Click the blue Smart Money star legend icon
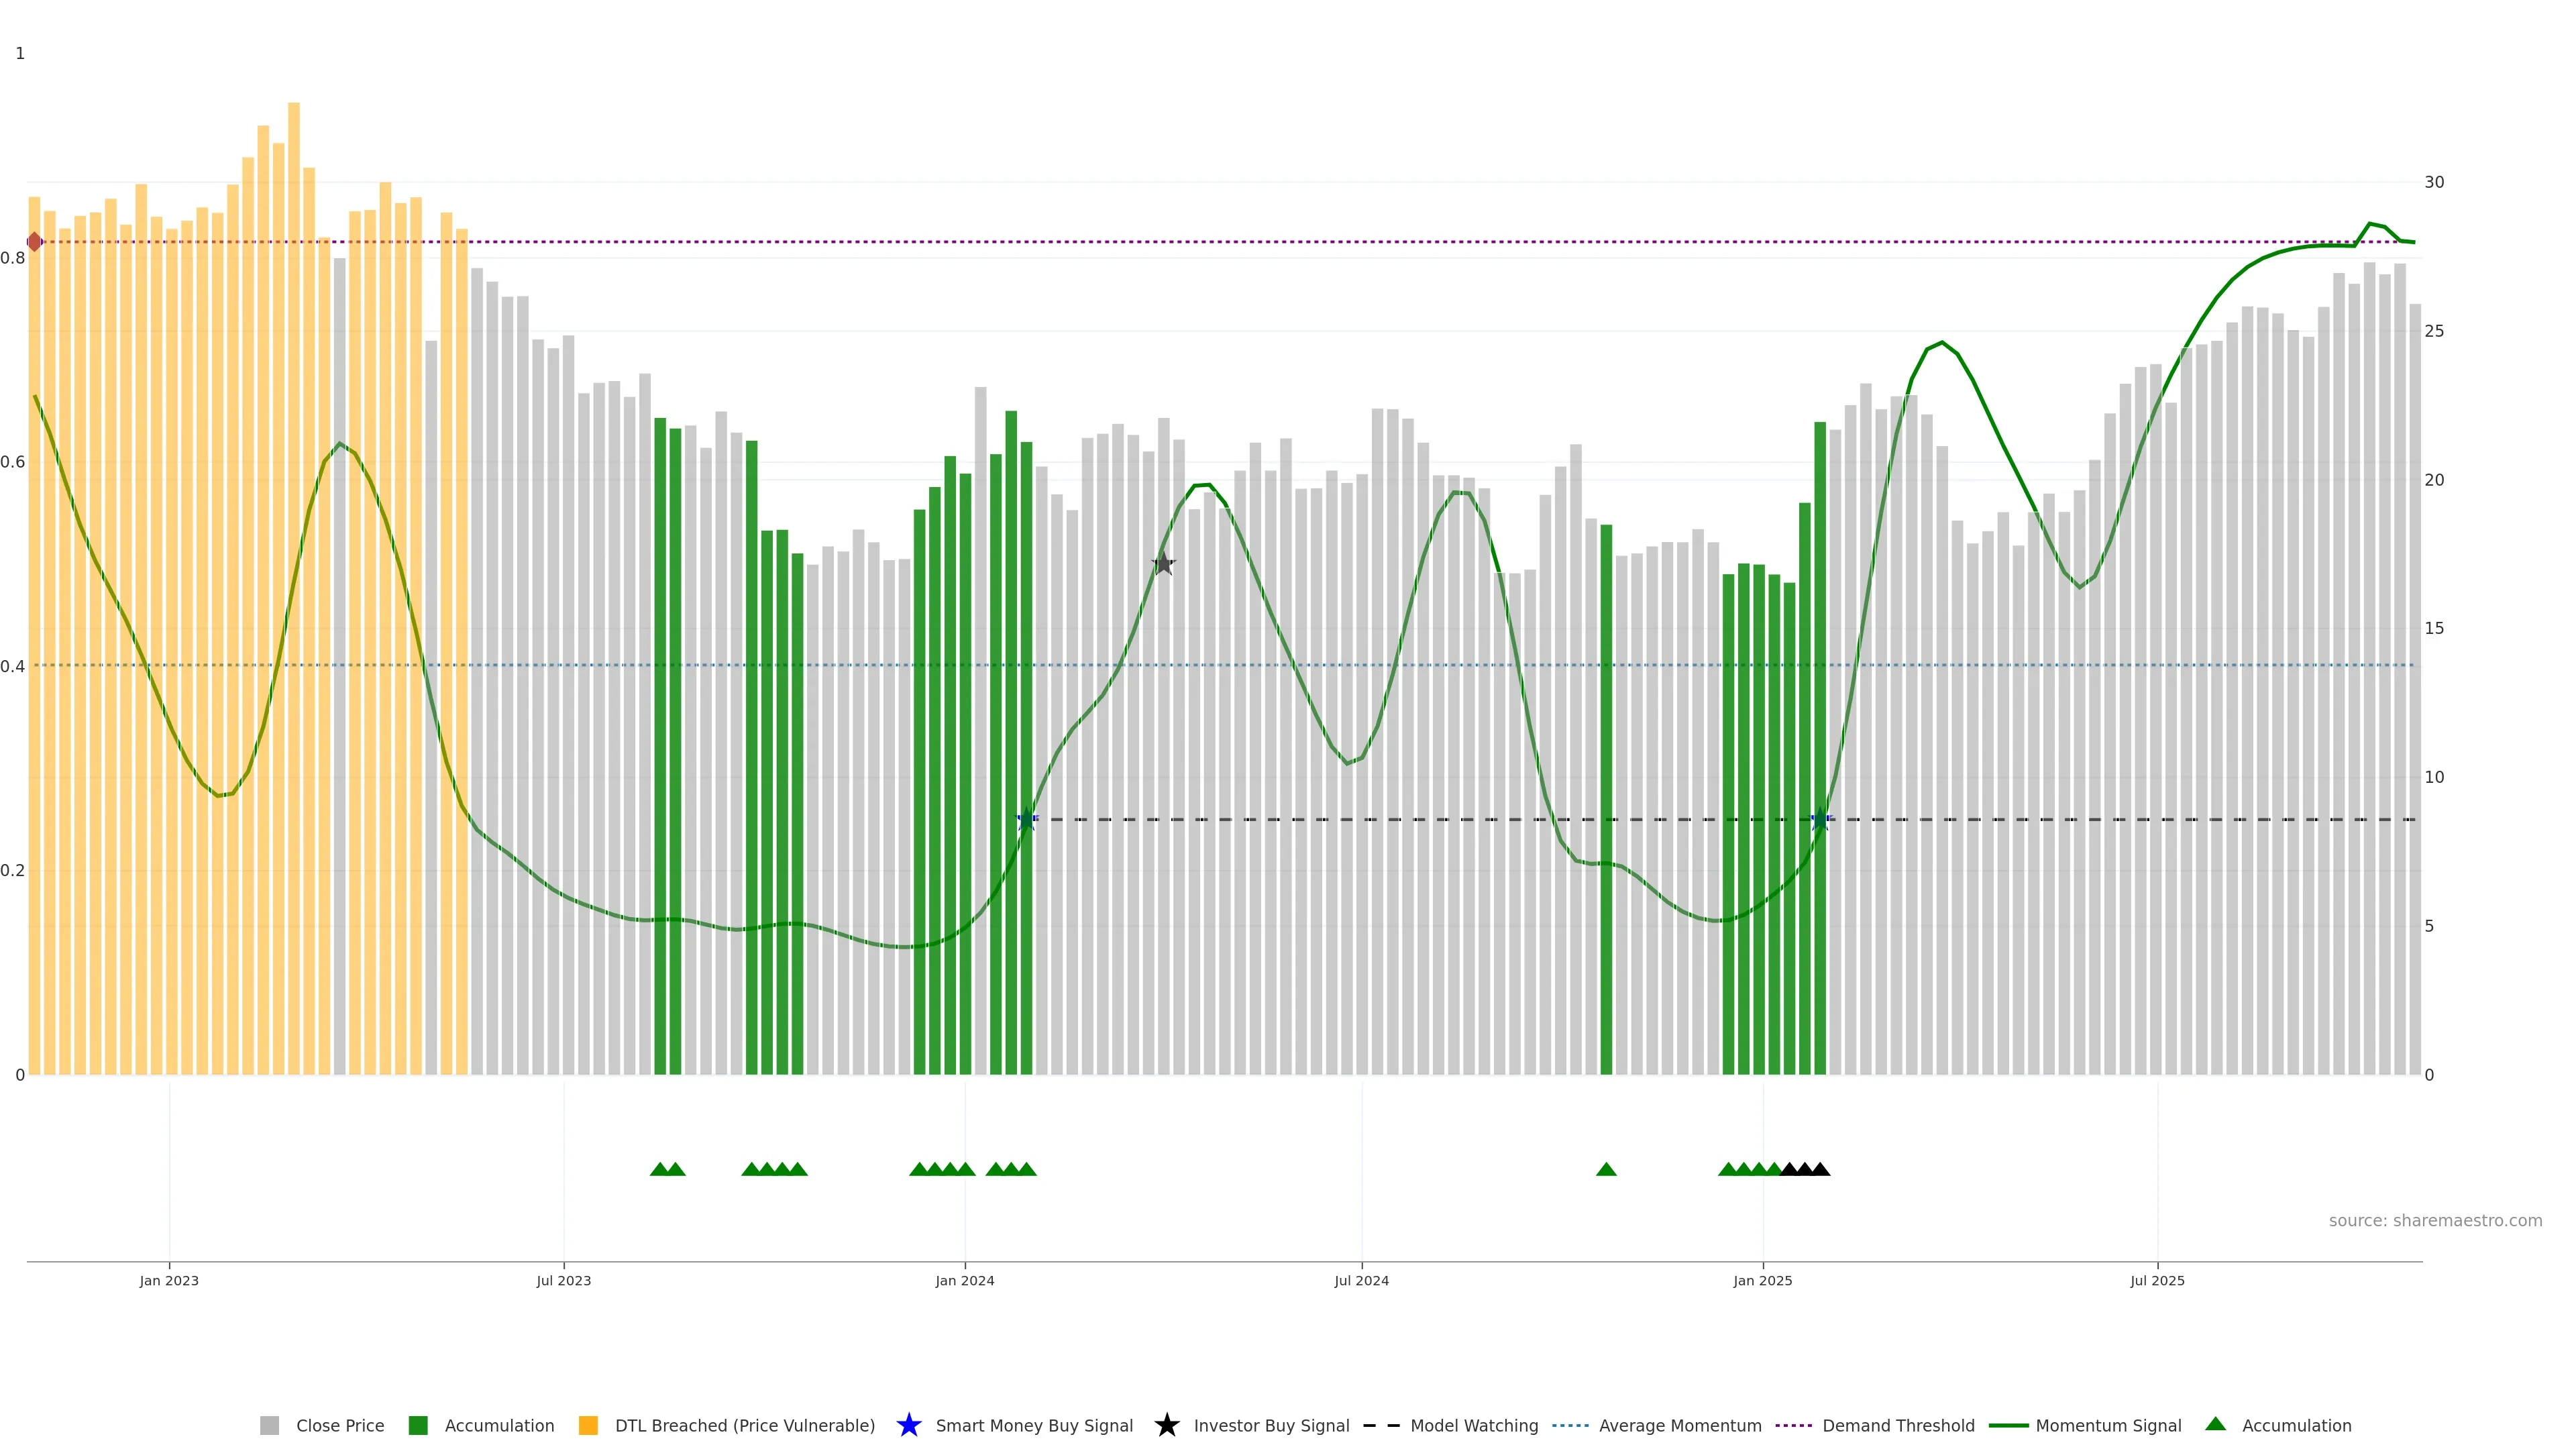Viewport: 2576px width, 1449px height. [908, 1425]
